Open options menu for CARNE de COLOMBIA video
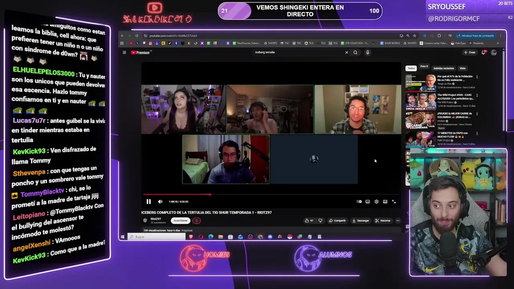514x289 pixels. 477,114
